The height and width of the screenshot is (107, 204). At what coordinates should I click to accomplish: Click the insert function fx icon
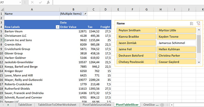pyautogui.click(x=48, y=2)
